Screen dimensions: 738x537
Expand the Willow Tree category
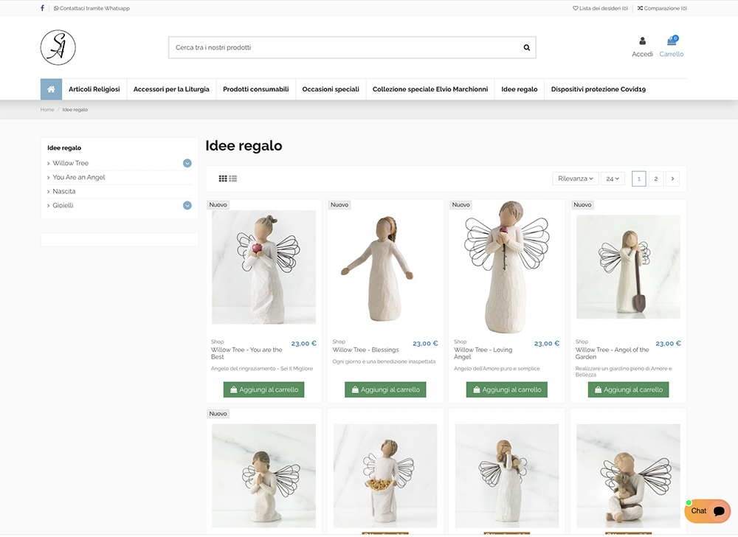(x=187, y=163)
